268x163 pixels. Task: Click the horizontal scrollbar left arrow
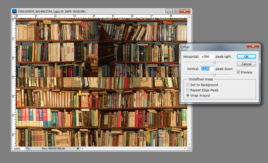tap(82, 148)
